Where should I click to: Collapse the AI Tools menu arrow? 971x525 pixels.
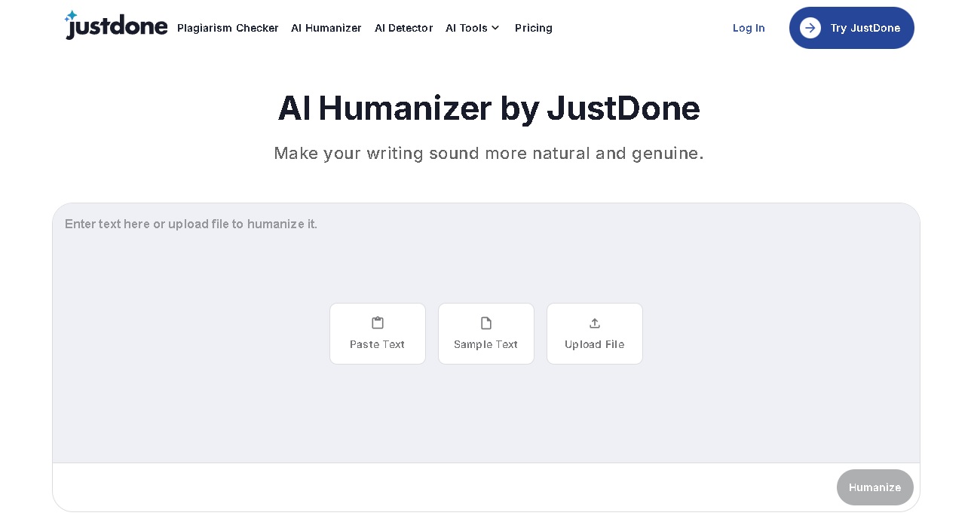[x=496, y=28]
